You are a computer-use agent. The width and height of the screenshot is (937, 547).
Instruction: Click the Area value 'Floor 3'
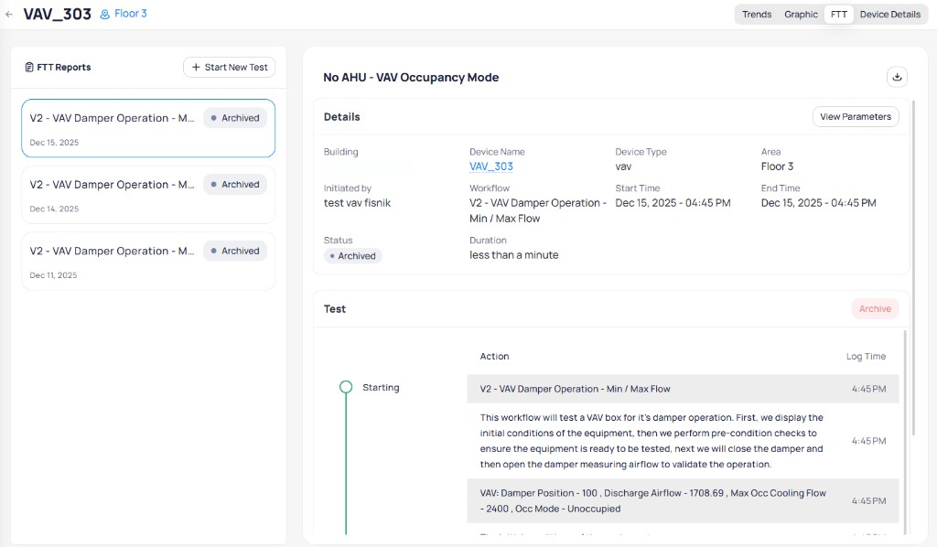coord(777,166)
